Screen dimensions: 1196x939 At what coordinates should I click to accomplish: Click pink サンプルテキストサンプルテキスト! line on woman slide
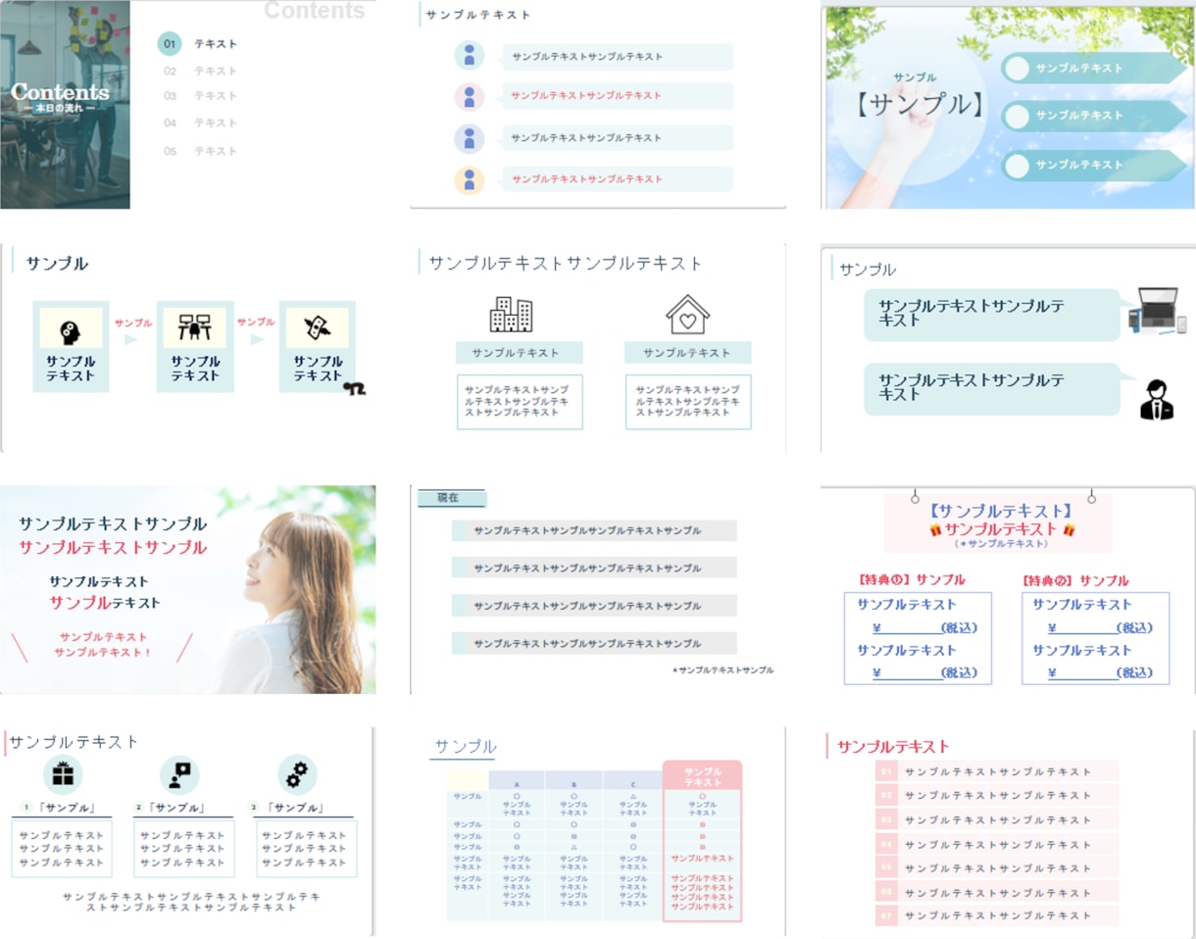click(103, 644)
